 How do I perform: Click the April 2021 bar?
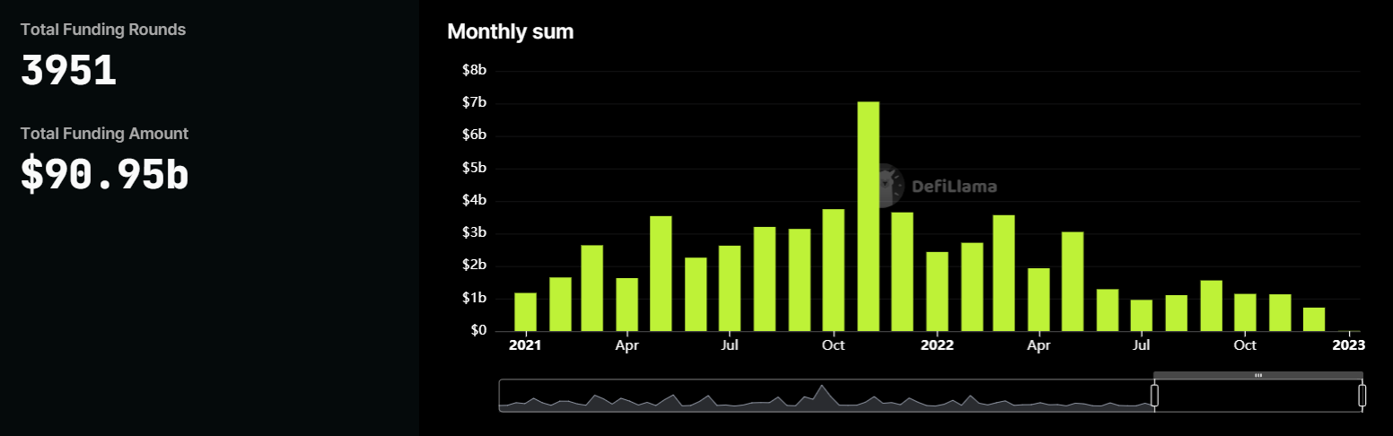(x=627, y=304)
